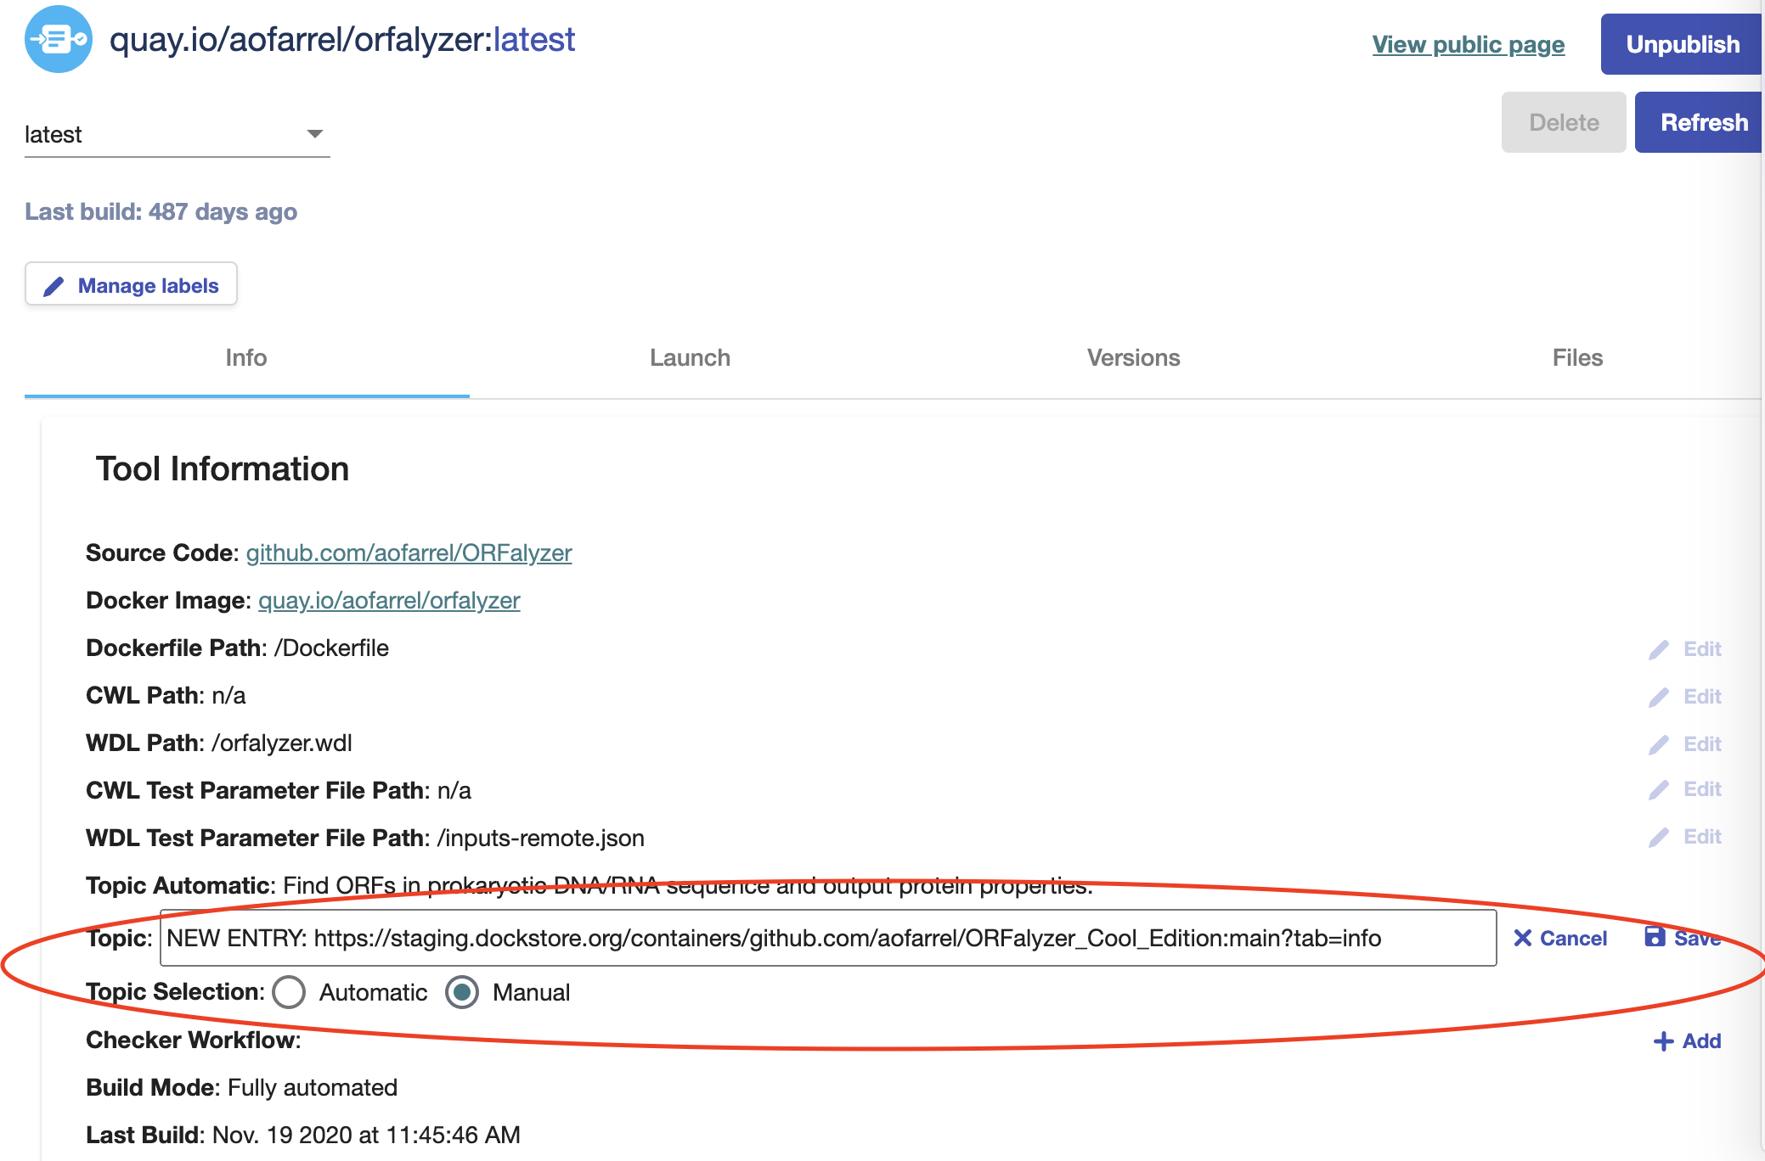Open the version dropdown showing latest

coord(176,133)
